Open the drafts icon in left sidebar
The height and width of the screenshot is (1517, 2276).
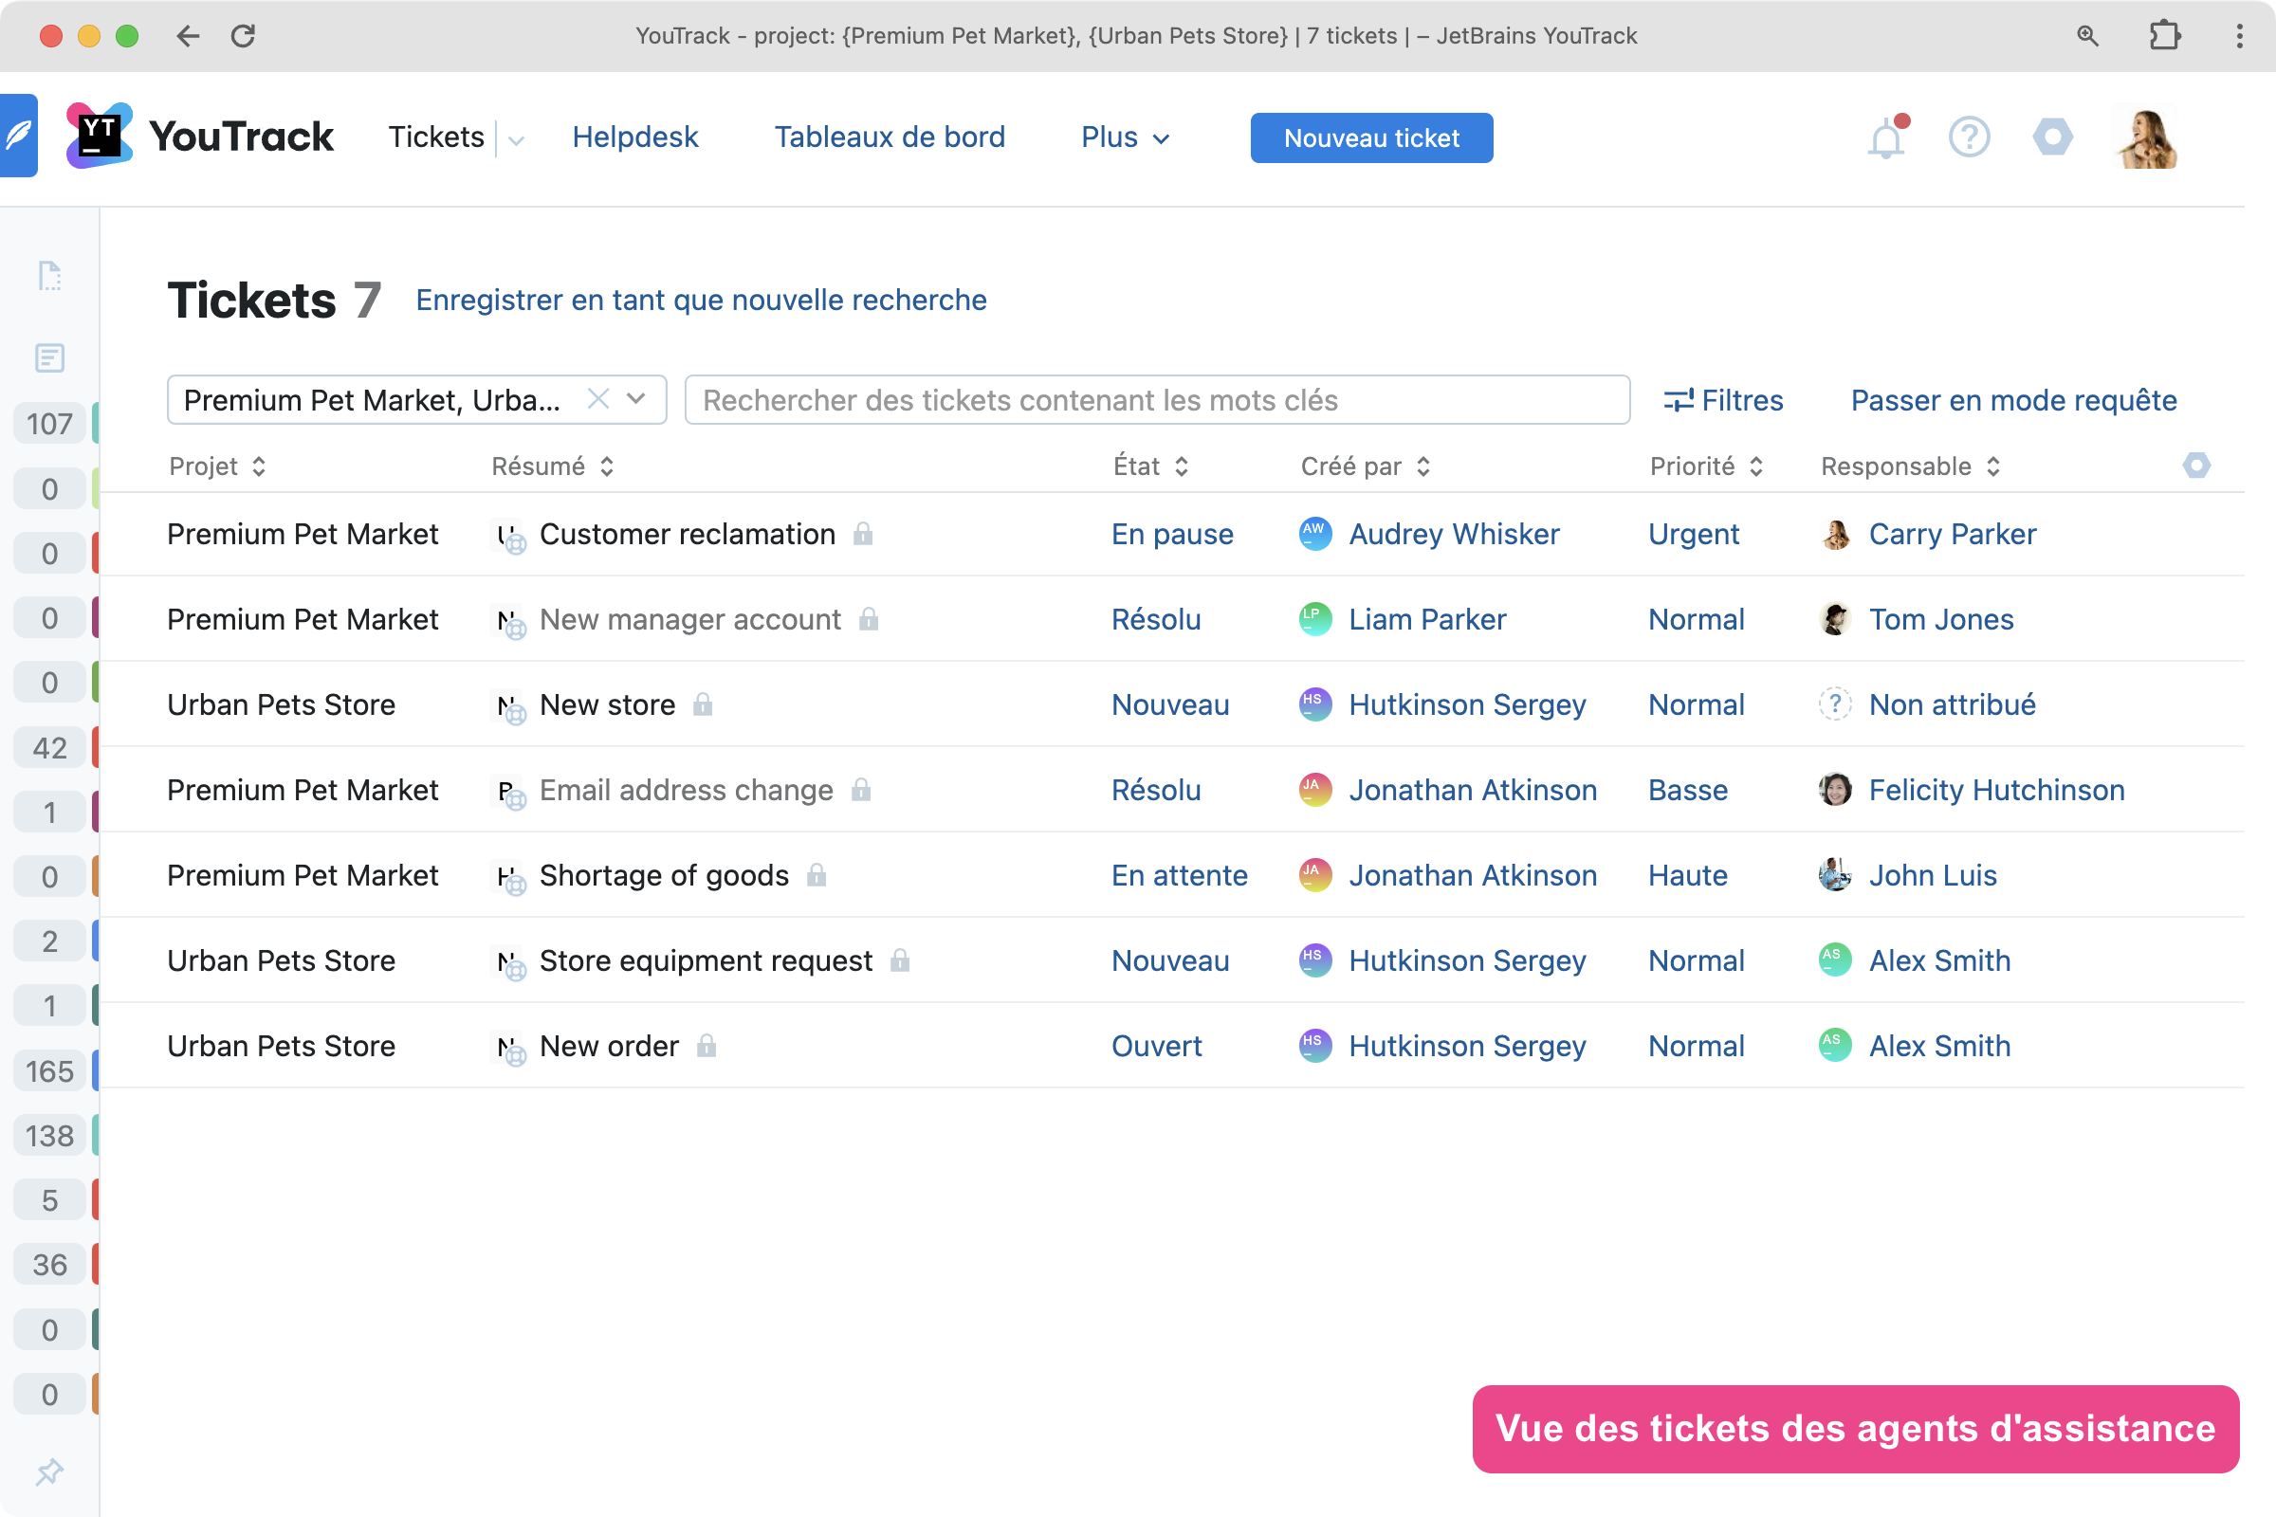49,276
